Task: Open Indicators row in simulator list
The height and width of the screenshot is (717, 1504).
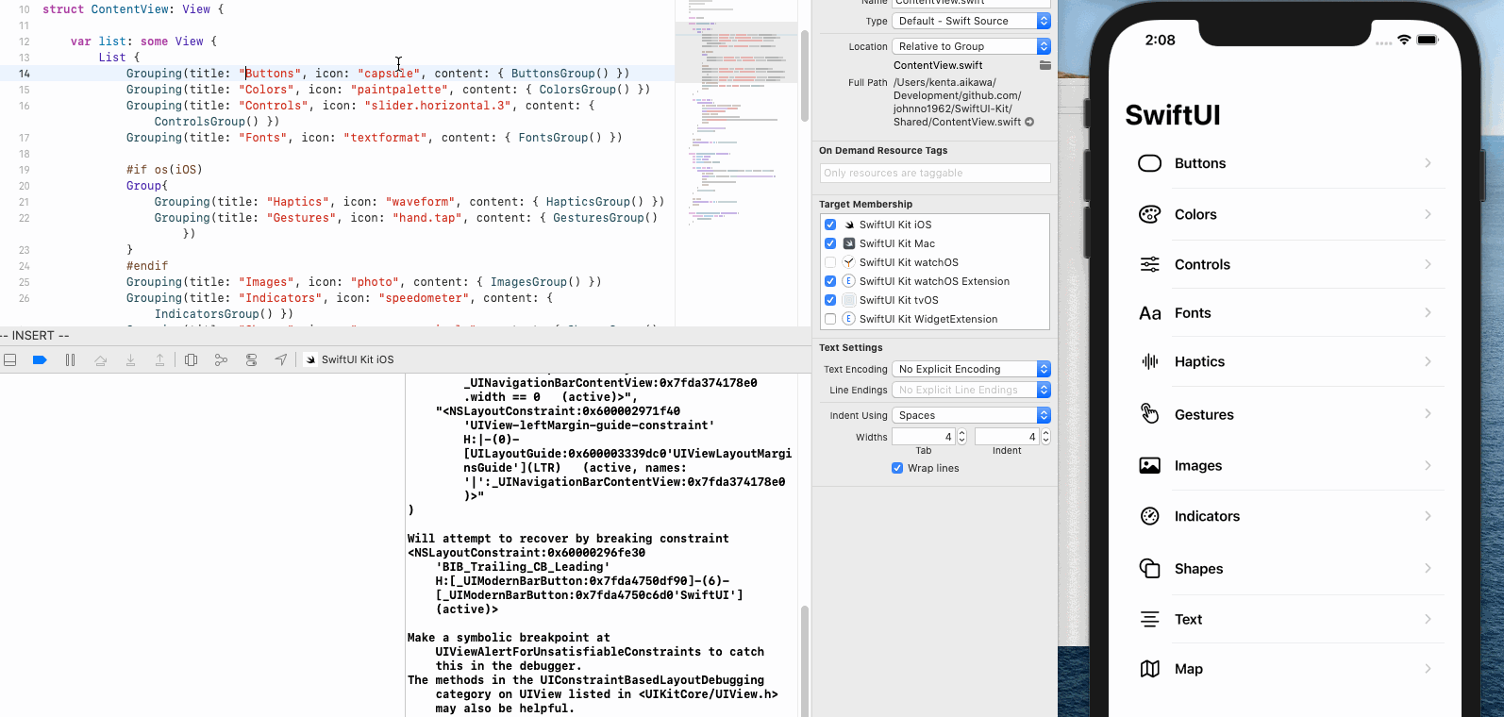Action: coord(1285,516)
